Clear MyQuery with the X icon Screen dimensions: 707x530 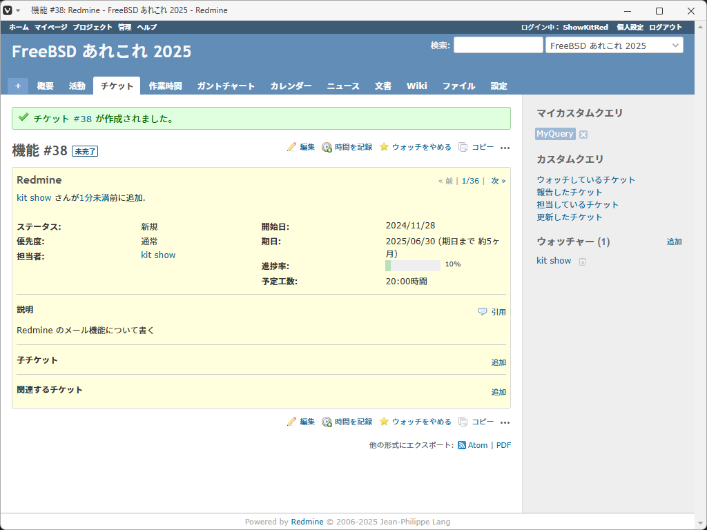coord(583,135)
